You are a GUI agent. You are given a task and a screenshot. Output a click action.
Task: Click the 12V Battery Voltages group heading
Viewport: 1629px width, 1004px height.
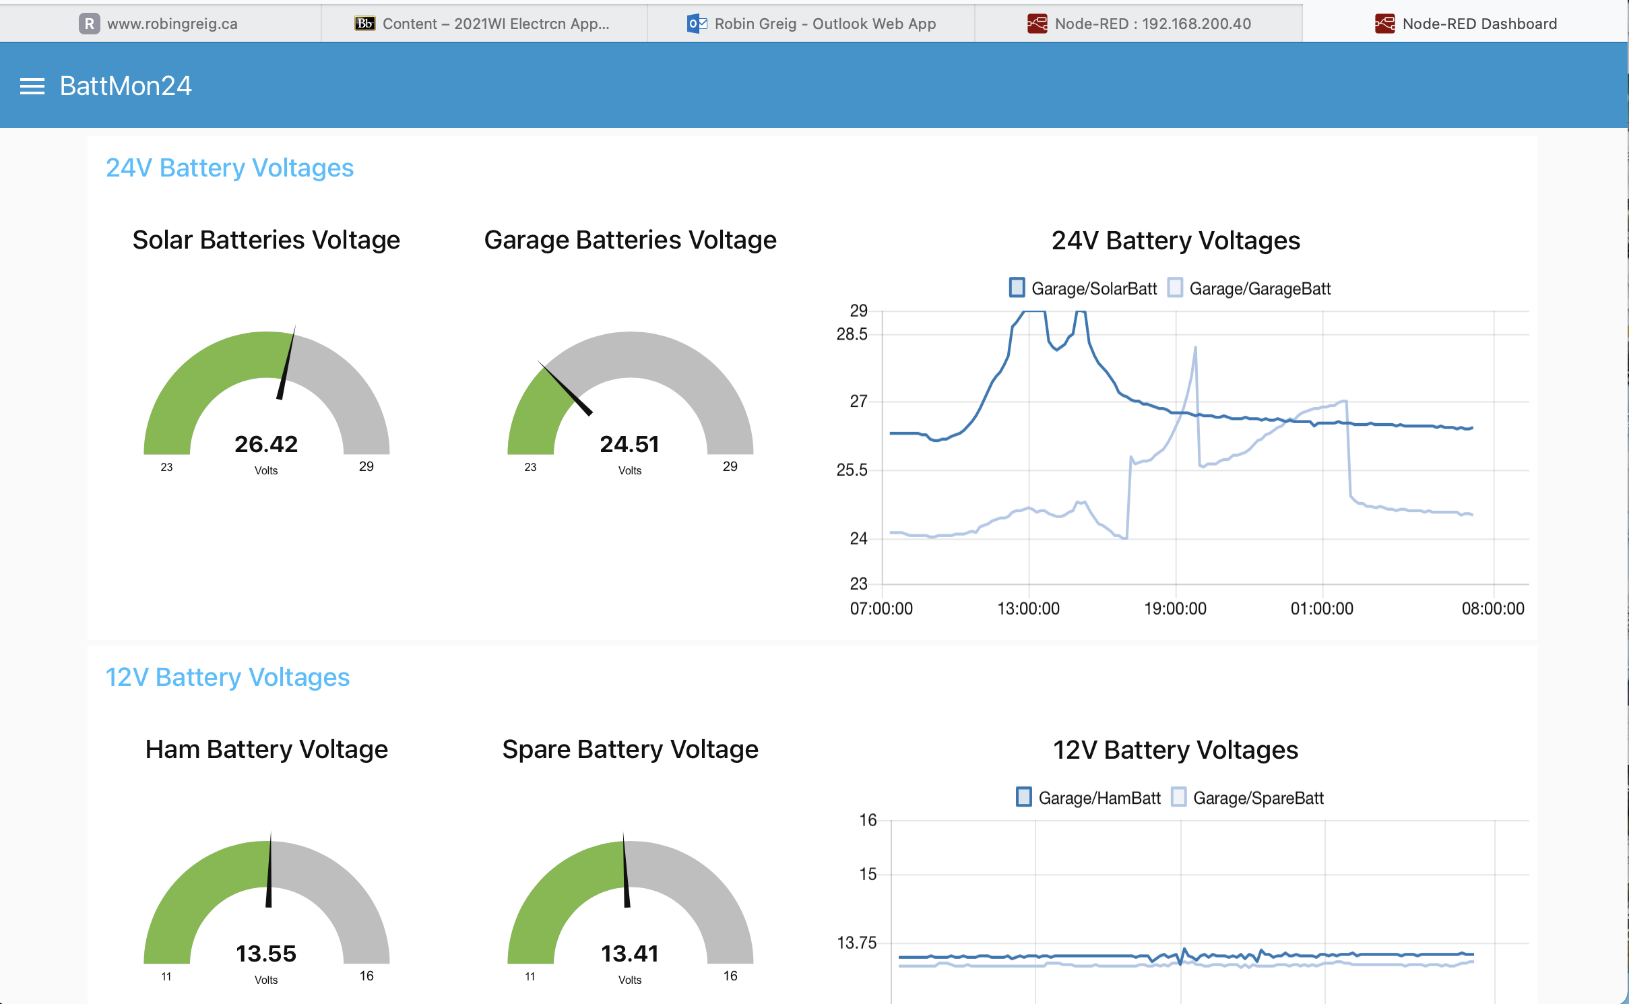click(x=228, y=677)
